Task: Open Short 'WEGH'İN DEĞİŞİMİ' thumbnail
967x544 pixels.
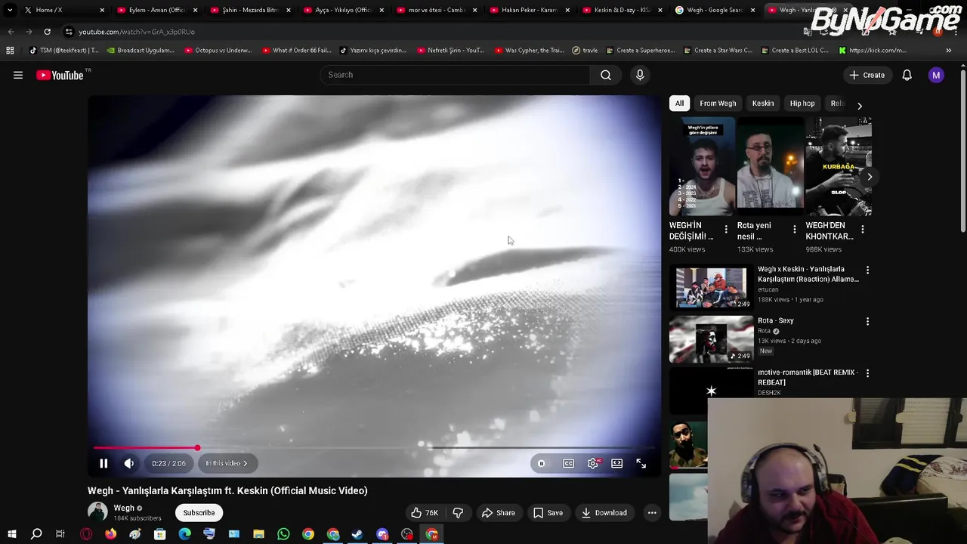Action: (702, 167)
